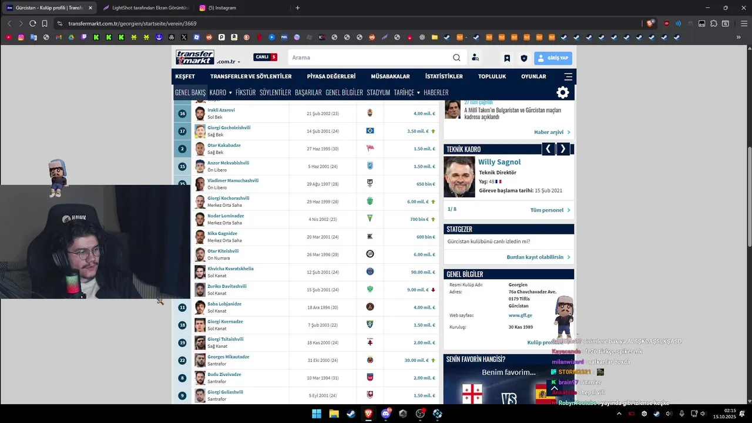Click the settings gear icon
This screenshot has width=752, height=423.
point(563,92)
